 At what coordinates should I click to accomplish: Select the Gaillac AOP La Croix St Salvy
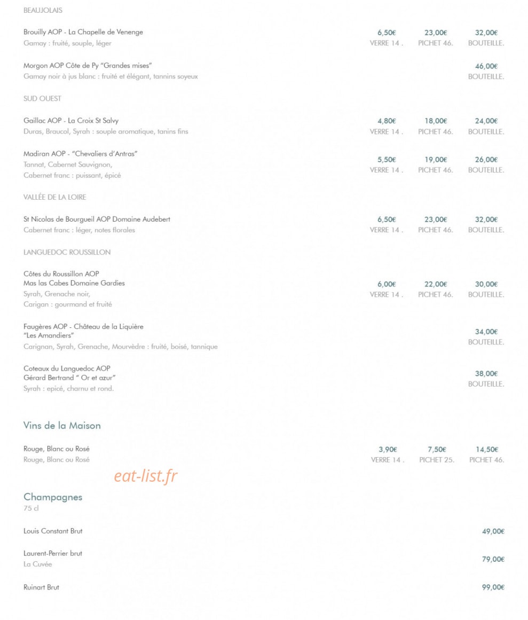click(x=71, y=121)
